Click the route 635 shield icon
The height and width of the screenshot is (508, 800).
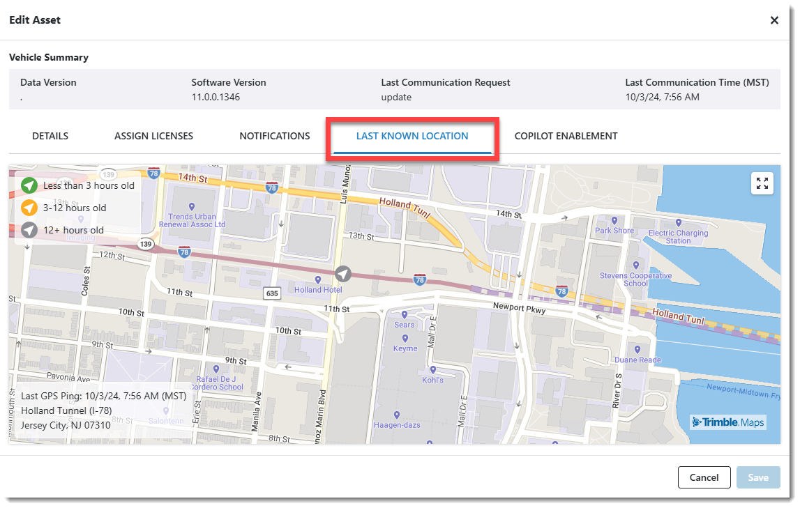coord(272,293)
